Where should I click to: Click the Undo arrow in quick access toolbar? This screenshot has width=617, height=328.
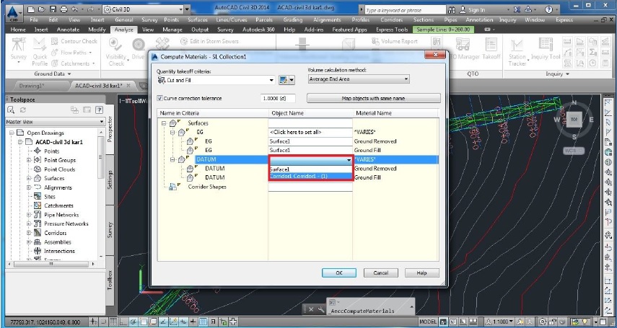[76, 9]
